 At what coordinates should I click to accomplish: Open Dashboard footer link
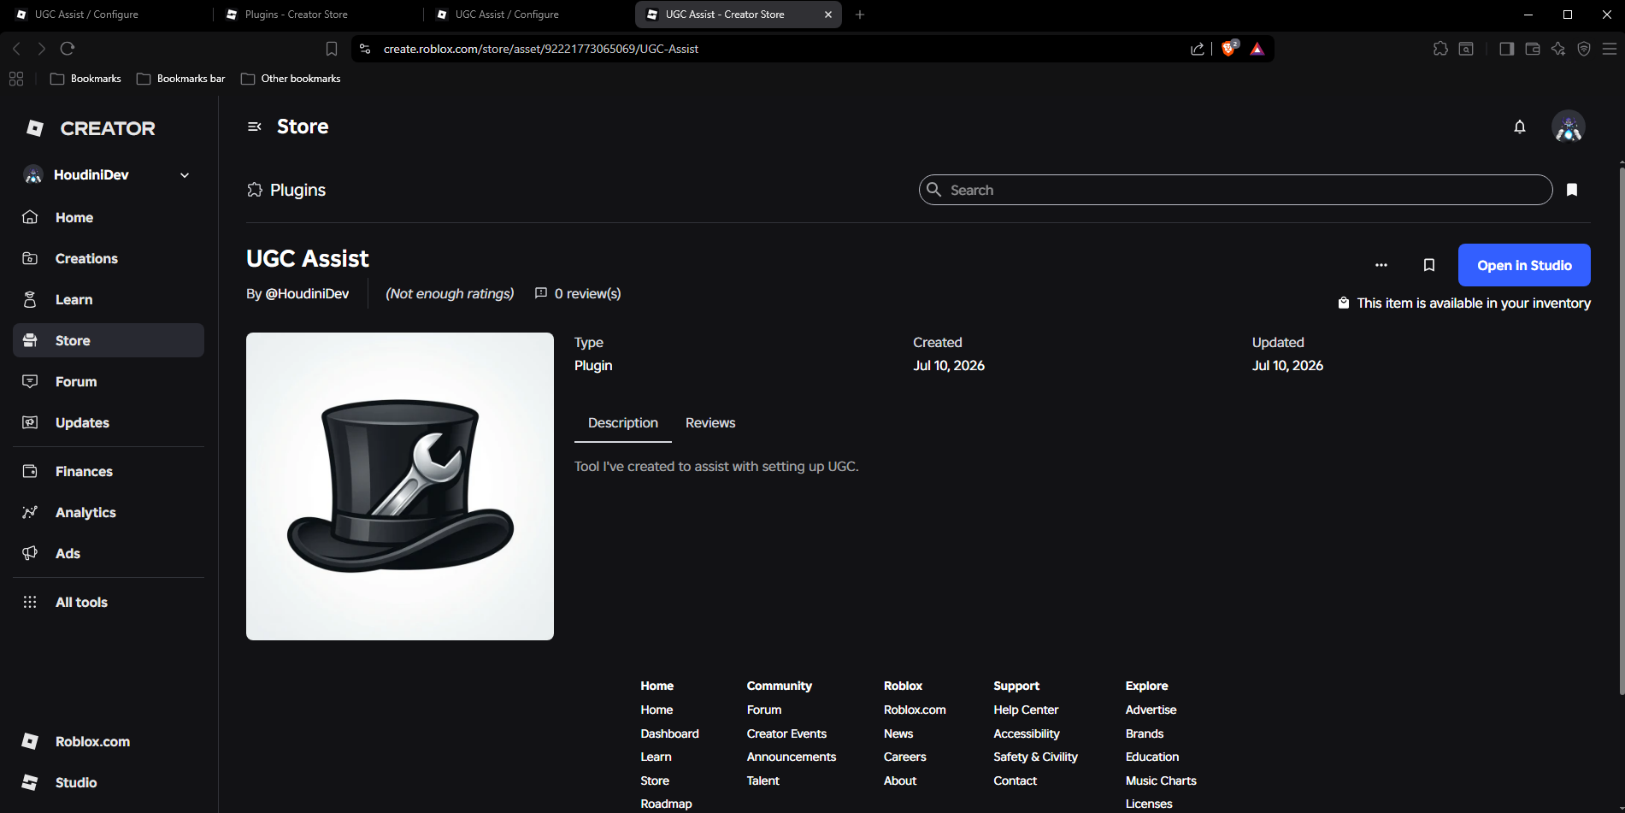pyautogui.click(x=669, y=733)
